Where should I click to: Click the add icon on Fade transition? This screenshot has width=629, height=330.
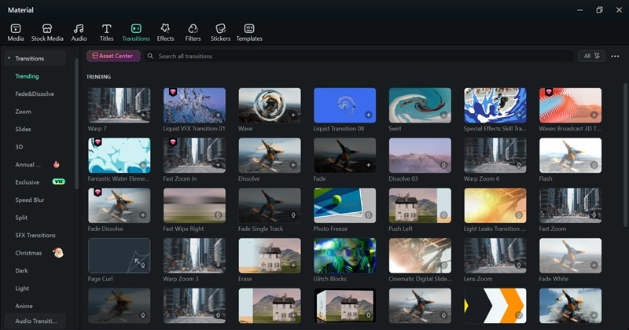click(368, 165)
